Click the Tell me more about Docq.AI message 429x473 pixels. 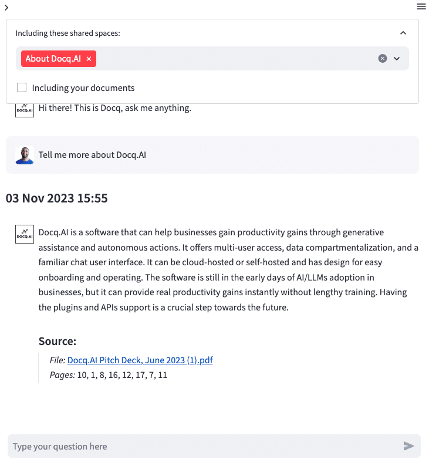point(92,155)
